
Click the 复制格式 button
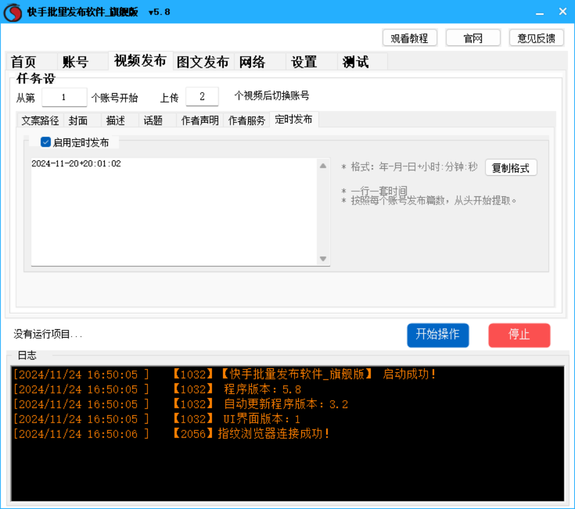[511, 168]
